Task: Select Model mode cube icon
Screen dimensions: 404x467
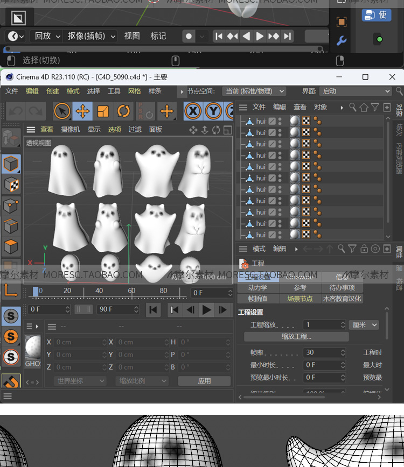Action: (11, 164)
